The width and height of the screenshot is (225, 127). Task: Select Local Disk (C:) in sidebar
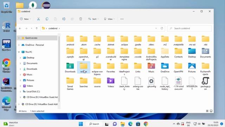point(33,91)
